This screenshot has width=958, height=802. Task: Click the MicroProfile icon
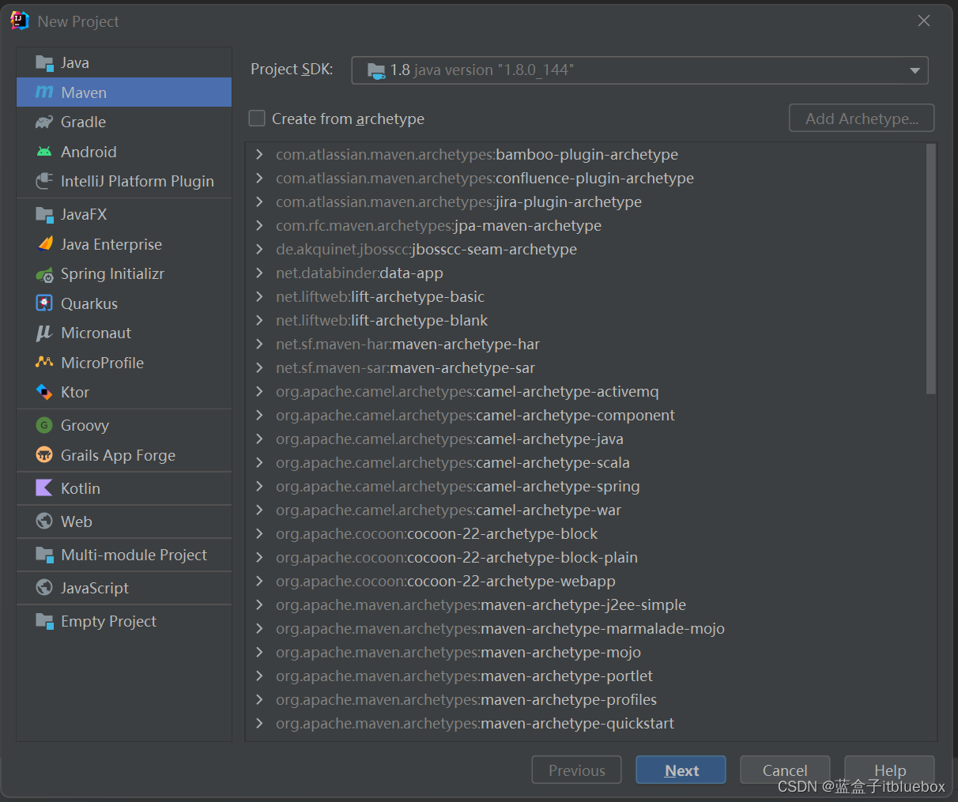44,363
